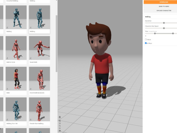Screen dimensions: 177x133
Task: Click running-figure icon on Drunk Walk Backwards card
Action: pyautogui.click(x=31, y=89)
